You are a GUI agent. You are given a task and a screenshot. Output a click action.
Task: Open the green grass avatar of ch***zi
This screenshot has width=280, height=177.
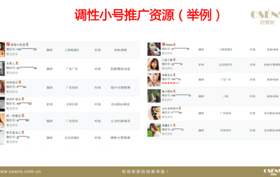[154, 130]
